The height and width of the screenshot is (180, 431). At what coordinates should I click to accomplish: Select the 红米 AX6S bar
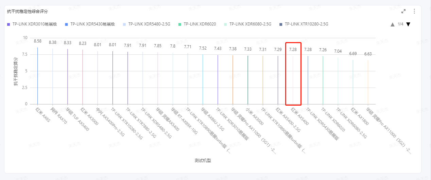38,76
